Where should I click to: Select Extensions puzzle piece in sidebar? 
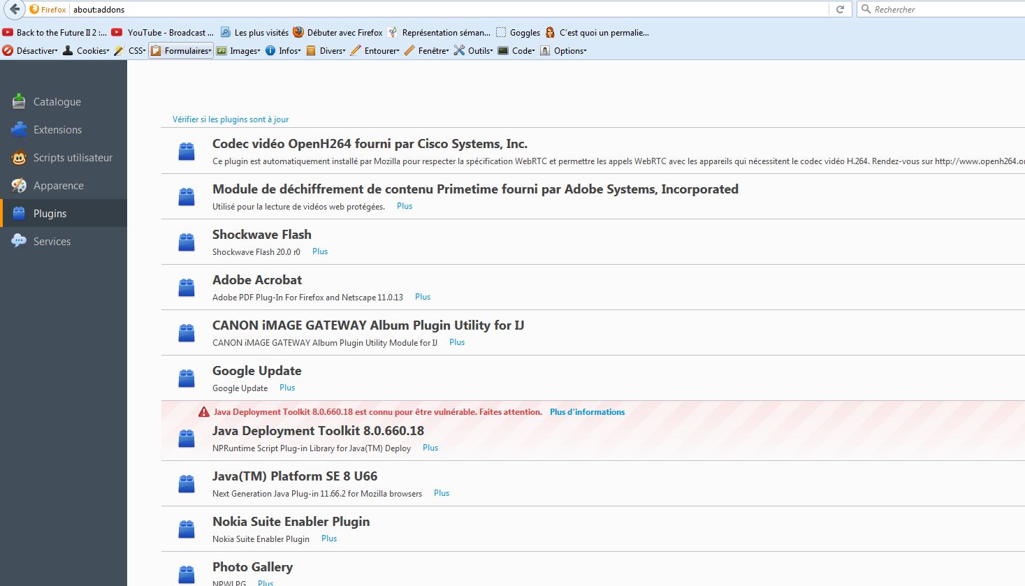coord(19,130)
